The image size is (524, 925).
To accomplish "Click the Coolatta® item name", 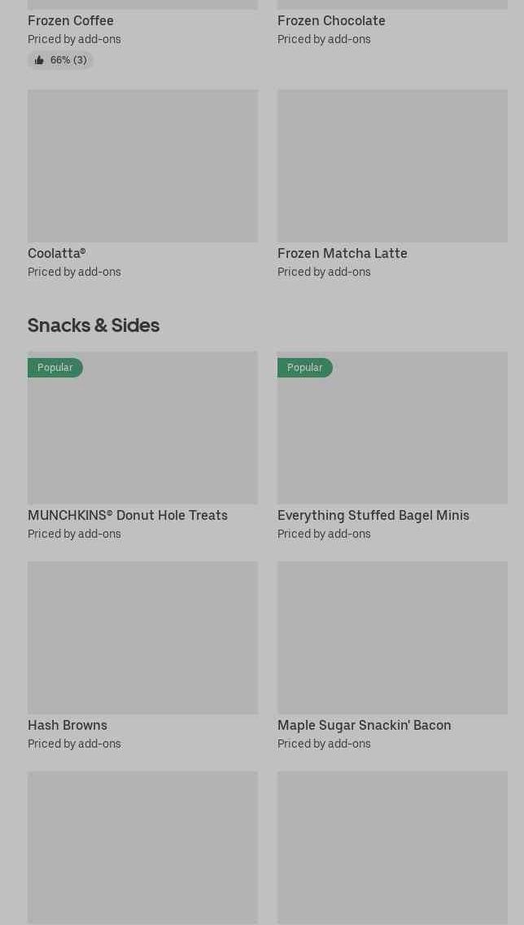I will (x=57, y=253).
